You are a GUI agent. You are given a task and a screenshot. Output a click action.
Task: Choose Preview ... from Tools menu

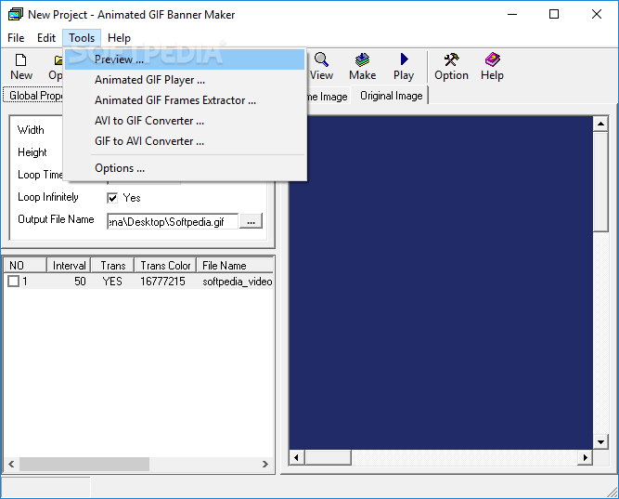tap(185, 59)
